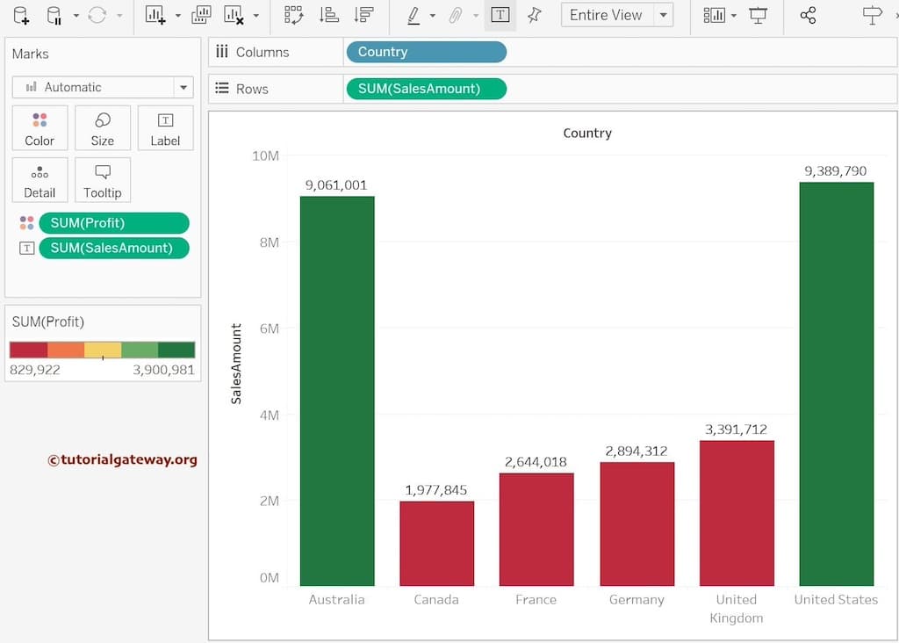Toggle Show Mark Labels in the toolbar
899x643 pixels.
click(x=500, y=15)
